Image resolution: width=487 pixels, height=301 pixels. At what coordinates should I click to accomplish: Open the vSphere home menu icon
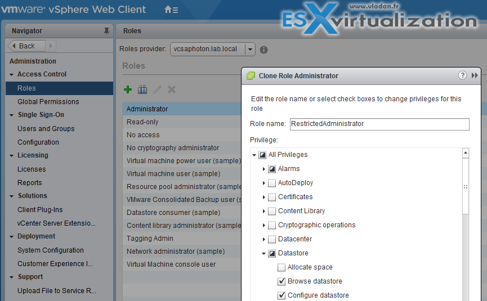171,10
